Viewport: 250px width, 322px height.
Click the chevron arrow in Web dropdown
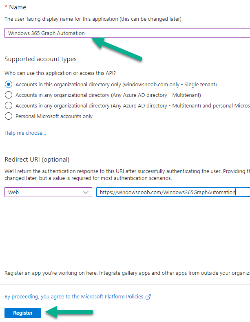coord(86,193)
